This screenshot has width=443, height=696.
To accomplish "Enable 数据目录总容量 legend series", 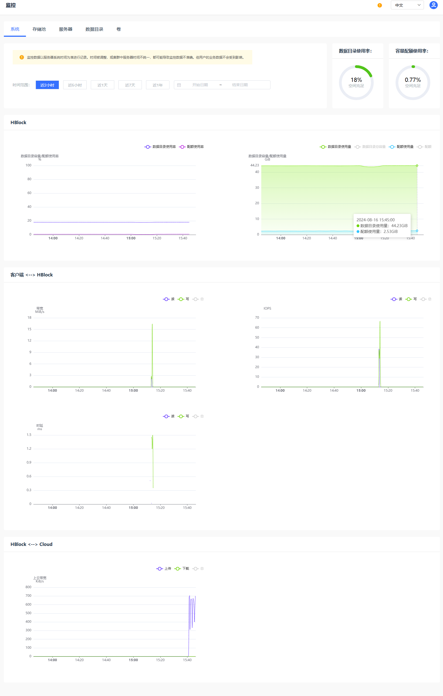I will click(370, 146).
